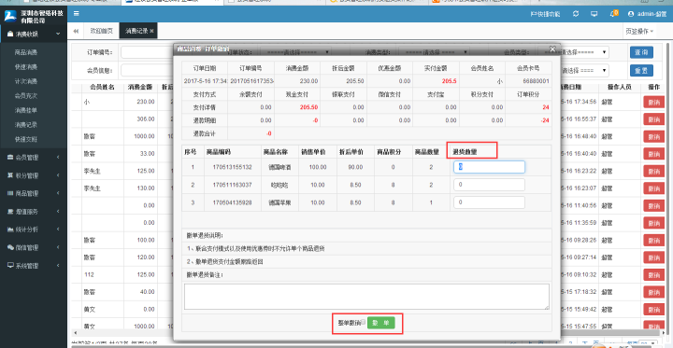
Task: Open the notification bell icon
Action: [613, 14]
